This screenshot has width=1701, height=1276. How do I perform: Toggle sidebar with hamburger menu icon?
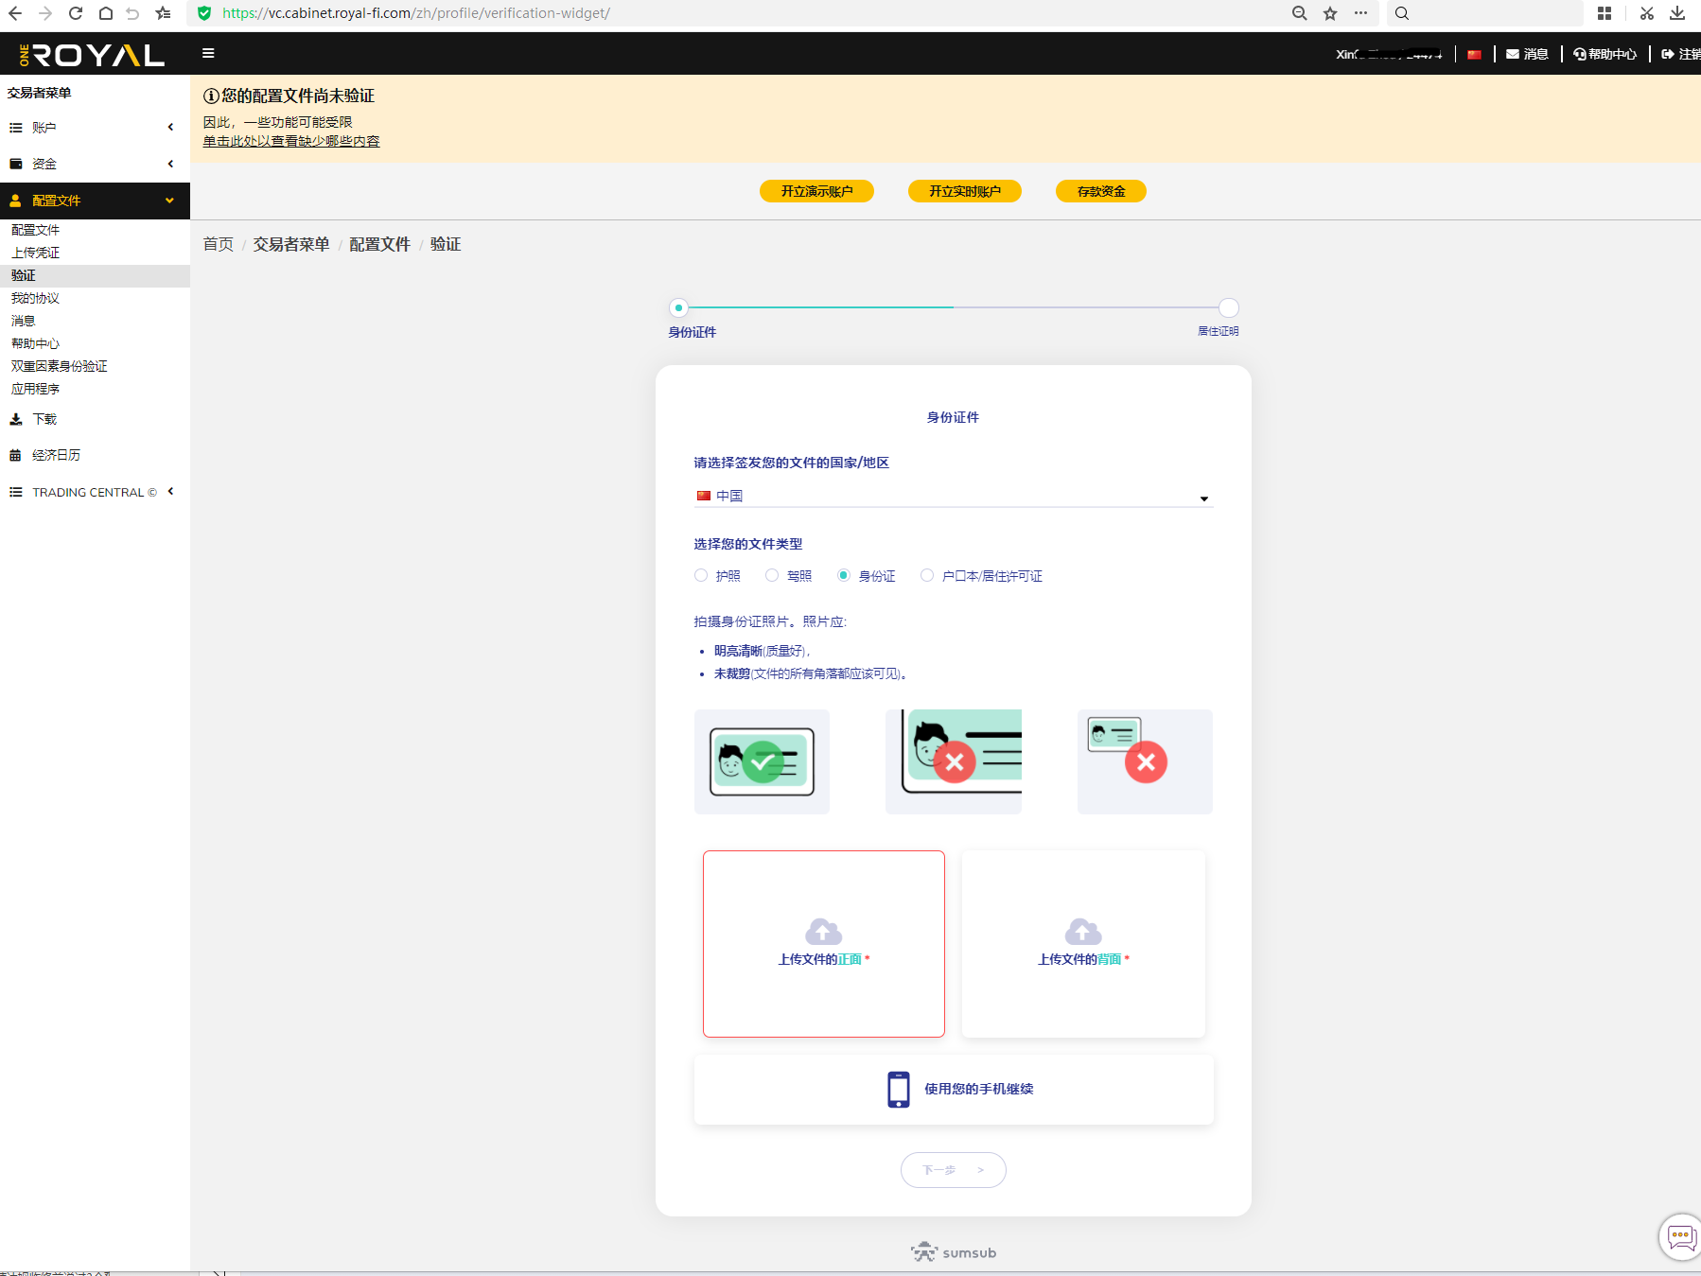208,53
